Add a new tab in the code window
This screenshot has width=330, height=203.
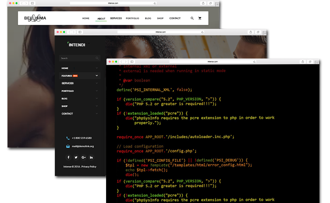pos(317,63)
